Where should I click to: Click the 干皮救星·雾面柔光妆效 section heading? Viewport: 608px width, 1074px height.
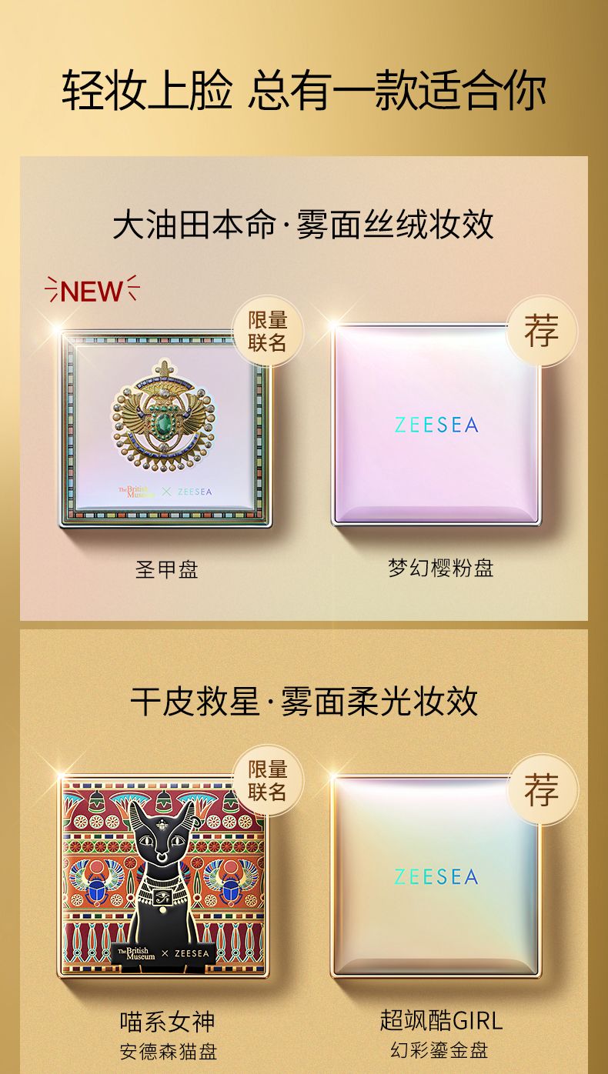[x=303, y=701]
